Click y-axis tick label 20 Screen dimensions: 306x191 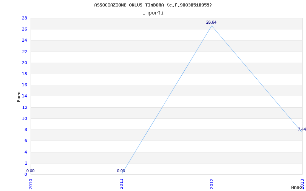(24, 63)
